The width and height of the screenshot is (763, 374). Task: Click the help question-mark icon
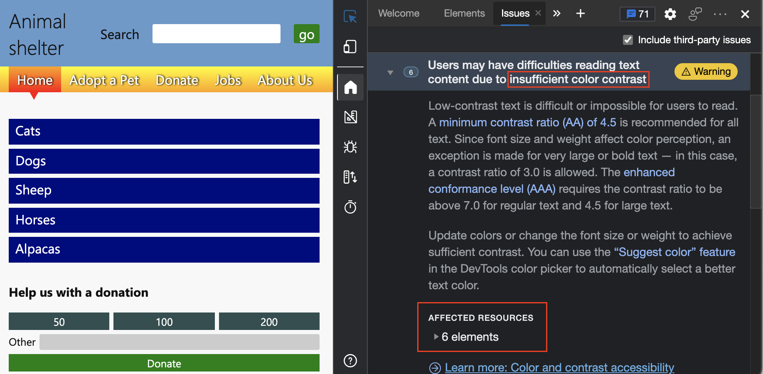click(350, 361)
